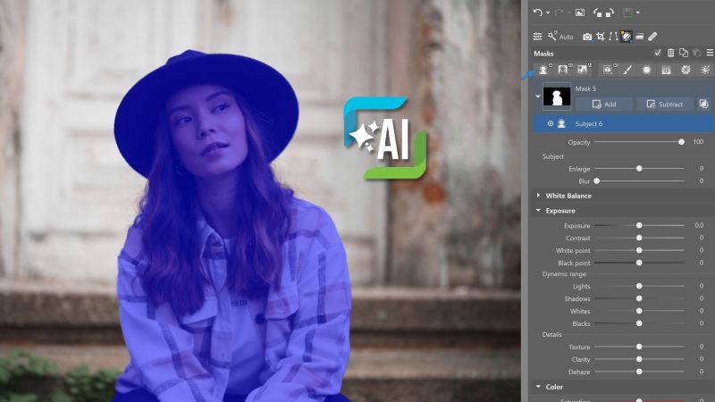This screenshot has width=715, height=402.
Task: Click the Undo arrow icon
Action: pyautogui.click(x=538, y=13)
